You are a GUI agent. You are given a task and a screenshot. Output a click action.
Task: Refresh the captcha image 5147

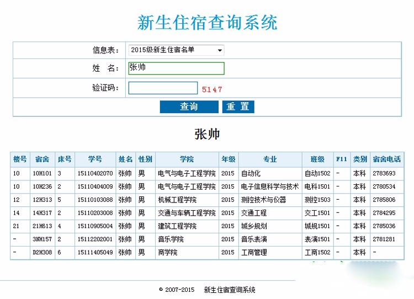[x=212, y=89]
